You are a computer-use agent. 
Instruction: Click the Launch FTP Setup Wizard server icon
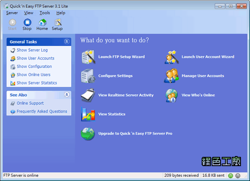click(88, 57)
